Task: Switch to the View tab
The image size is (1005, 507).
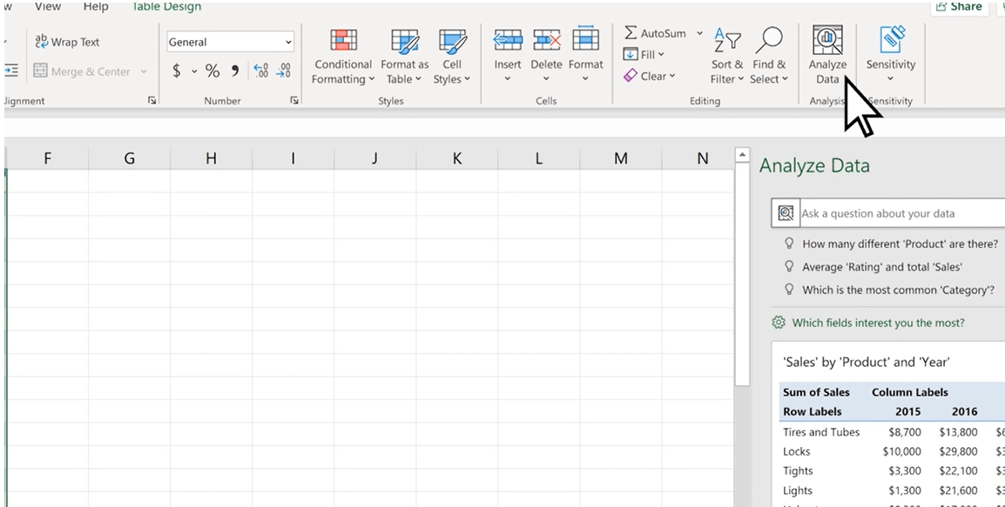Action: pos(48,6)
